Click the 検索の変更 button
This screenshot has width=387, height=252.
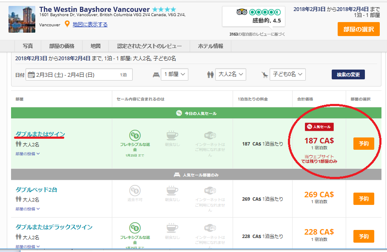click(348, 75)
